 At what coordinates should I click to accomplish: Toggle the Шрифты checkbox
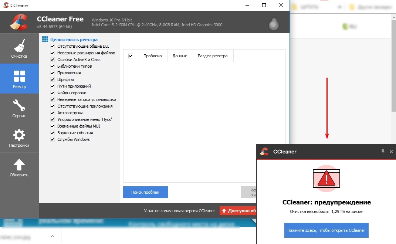[53, 80]
